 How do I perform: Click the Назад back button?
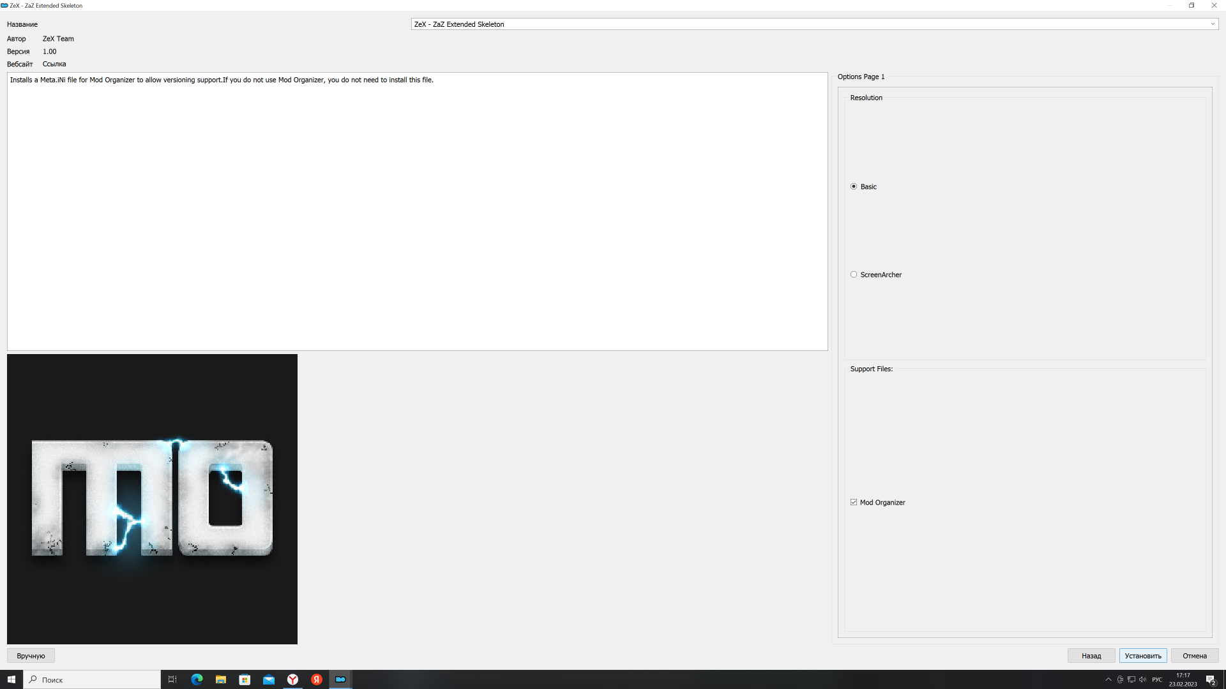[x=1091, y=656]
